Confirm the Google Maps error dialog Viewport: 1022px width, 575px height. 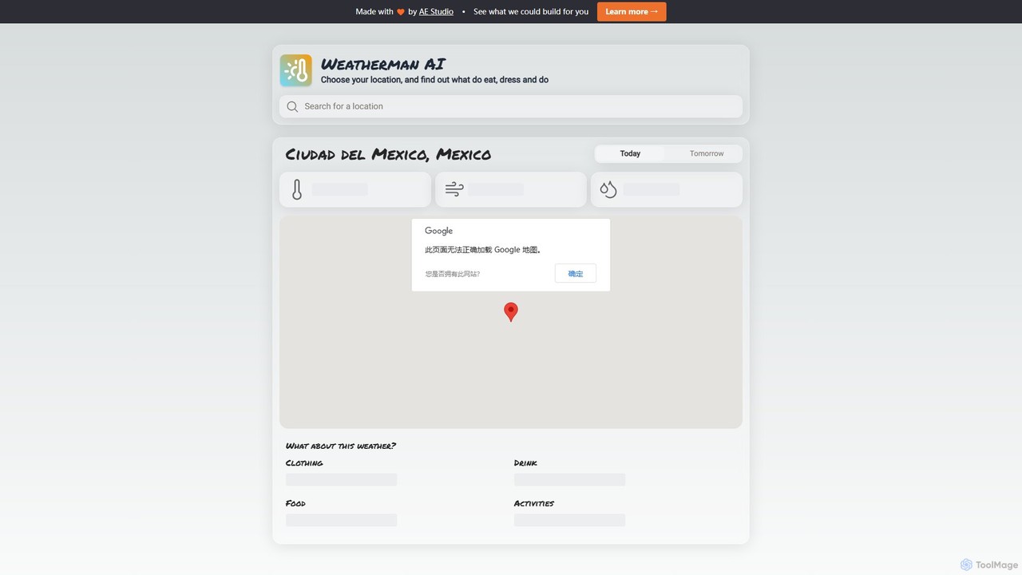click(x=576, y=273)
